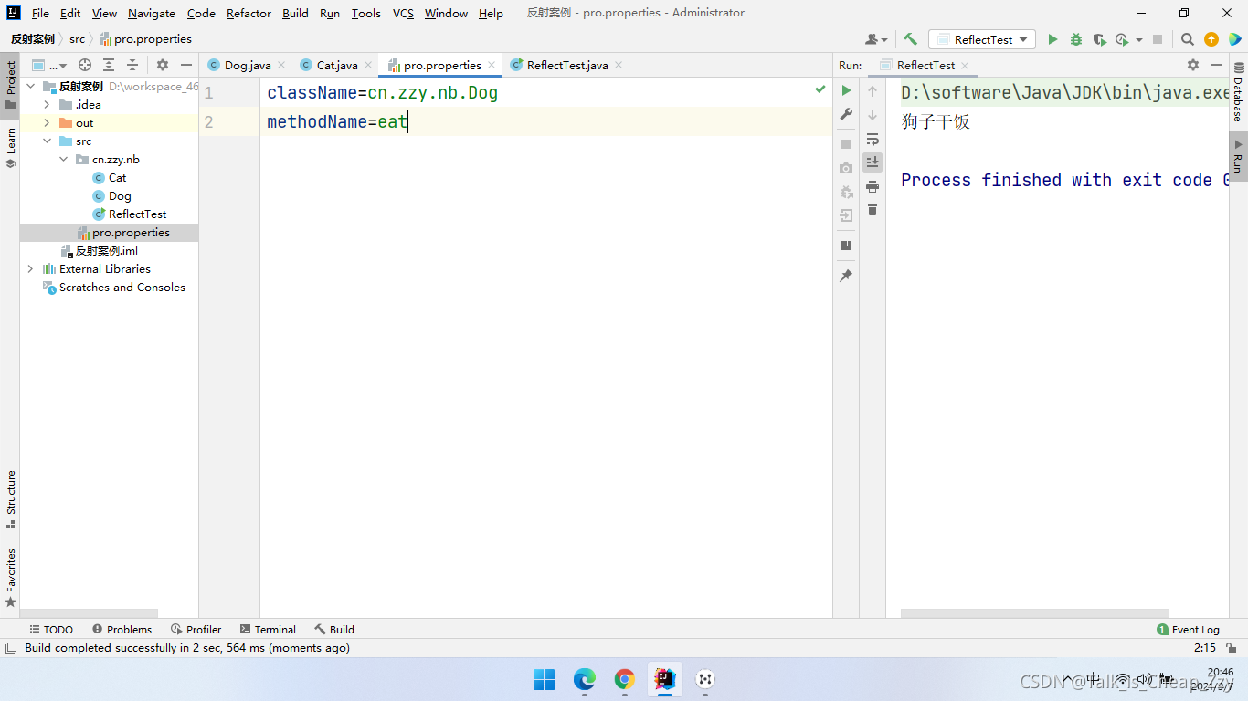Build project using the hammer icon
1248x701 pixels.
[910, 39]
